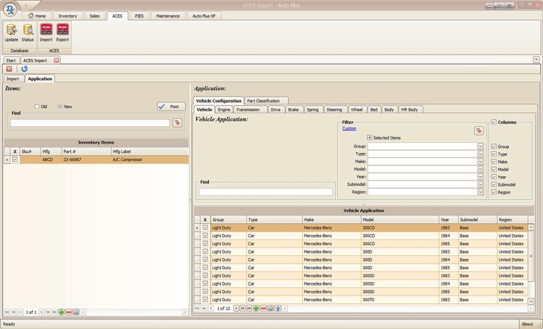Open the database Status icon

(28, 33)
